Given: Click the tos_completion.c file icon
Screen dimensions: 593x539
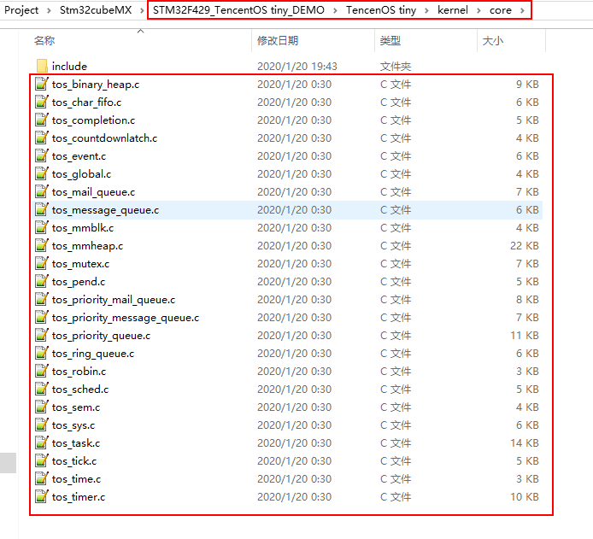Looking at the screenshot, I should (x=42, y=120).
